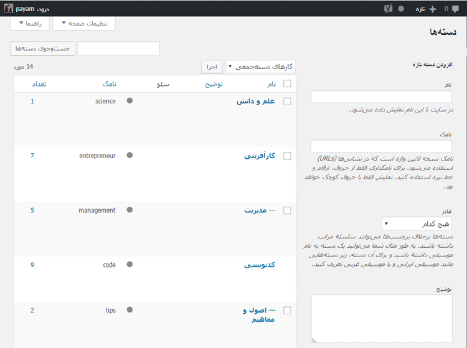Focus the نام name input field
The width and height of the screenshot is (467, 348).
point(381,97)
